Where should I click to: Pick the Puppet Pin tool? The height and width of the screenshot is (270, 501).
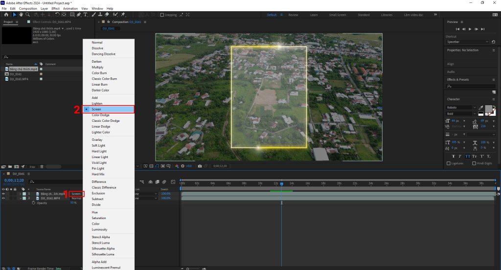123,15
